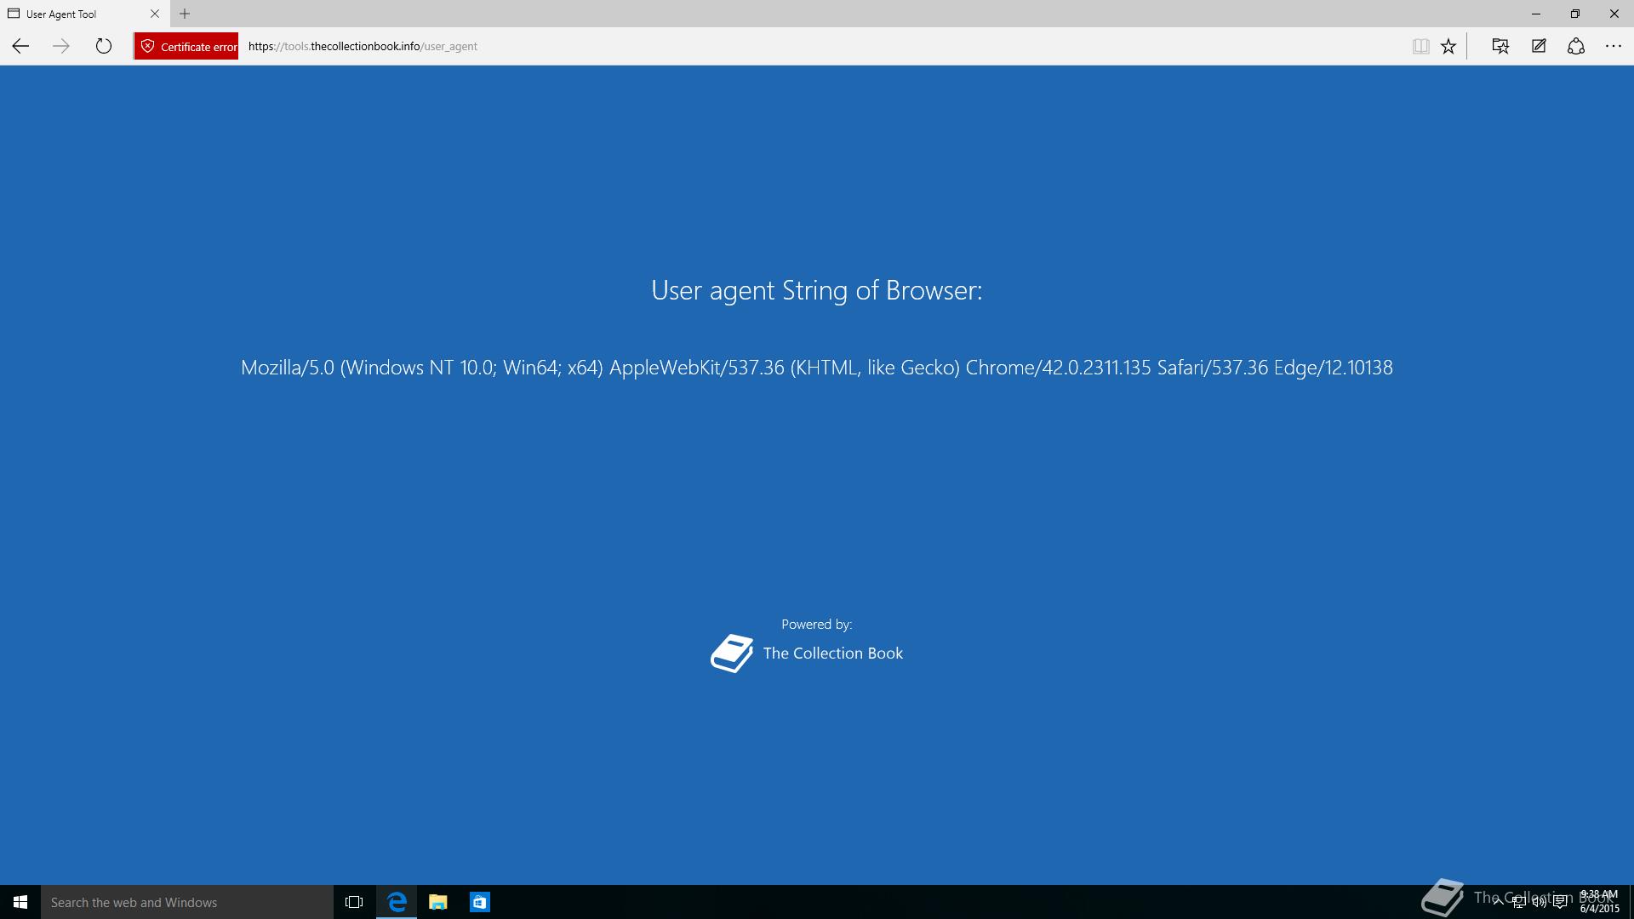
Task: Open More actions ellipsis menu
Action: tap(1614, 46)
